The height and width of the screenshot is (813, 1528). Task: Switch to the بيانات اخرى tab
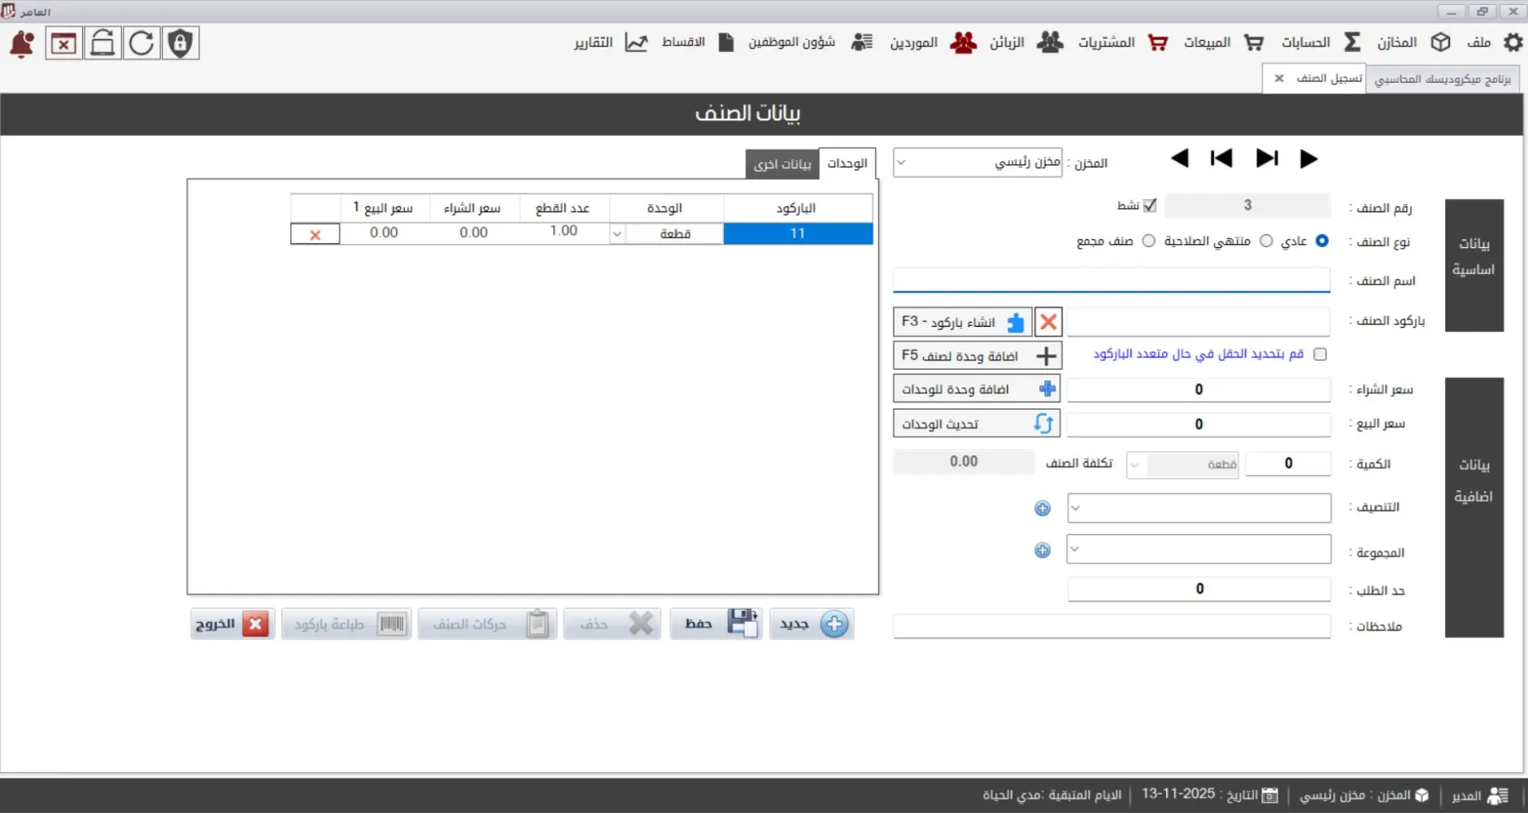pos(782,164)
